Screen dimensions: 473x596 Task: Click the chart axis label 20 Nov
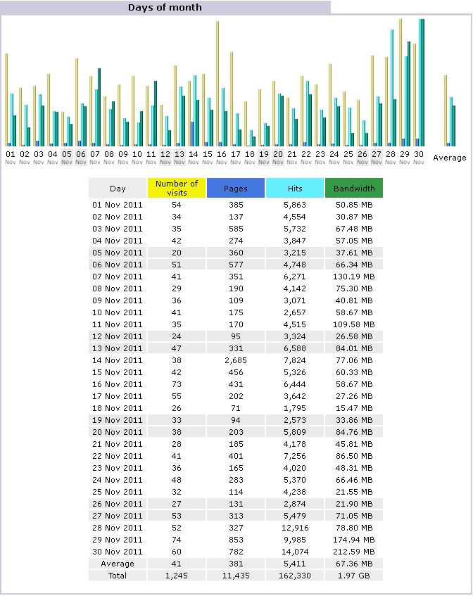click(x=278, y=158)
